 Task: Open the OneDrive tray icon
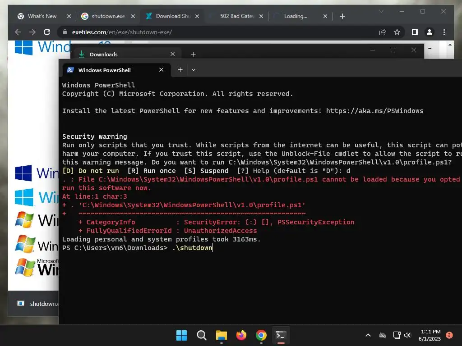coord(383,335)
